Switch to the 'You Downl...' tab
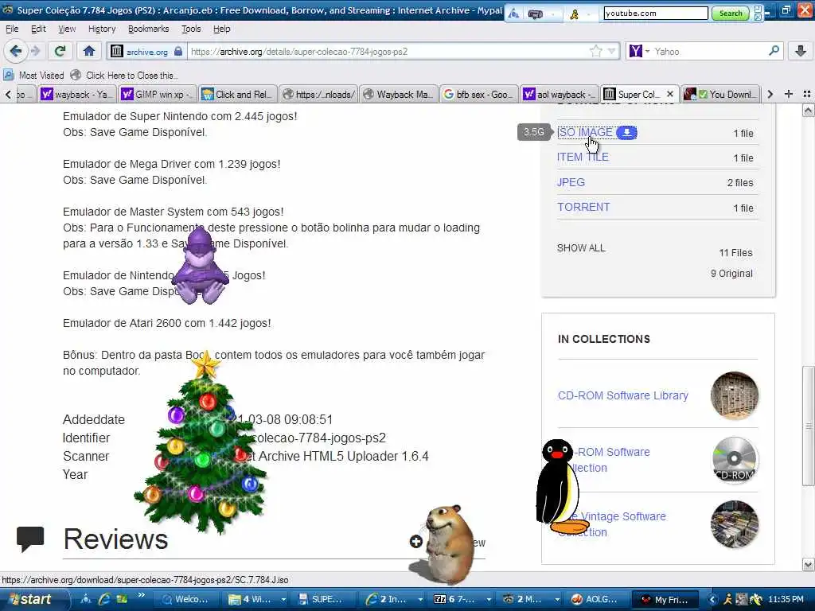 [x=720, y=94]
